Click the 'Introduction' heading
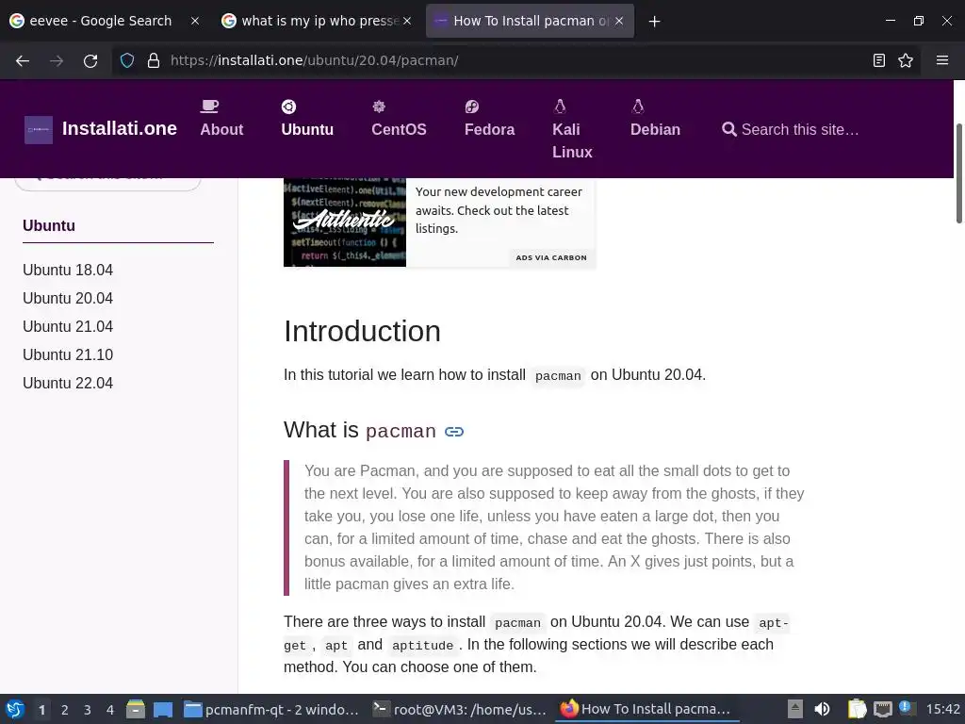Screen dimensions: 965x724 362,331
